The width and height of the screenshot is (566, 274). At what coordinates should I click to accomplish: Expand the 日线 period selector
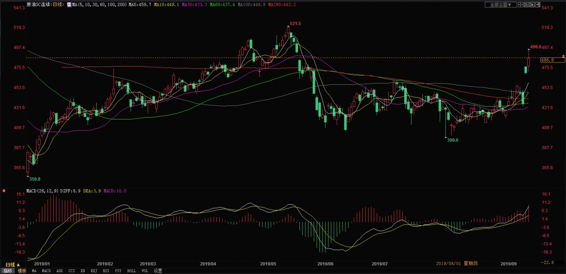(x=12, y=265)
